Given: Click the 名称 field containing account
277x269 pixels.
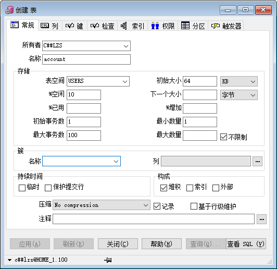Looking at the screenshot, I should [x=86, y=59].
